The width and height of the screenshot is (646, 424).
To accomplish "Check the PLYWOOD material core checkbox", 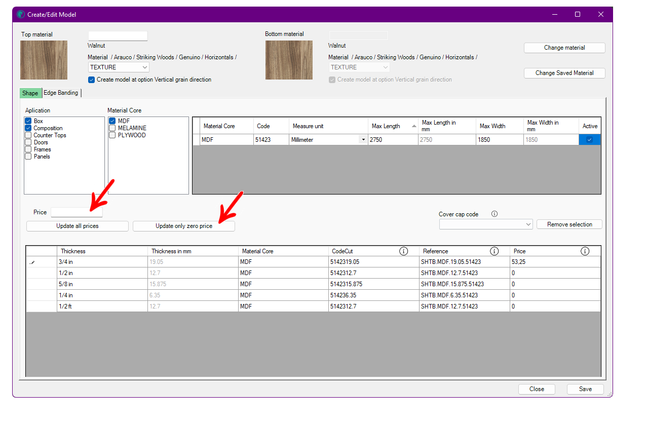I will (x=112, y=135).
